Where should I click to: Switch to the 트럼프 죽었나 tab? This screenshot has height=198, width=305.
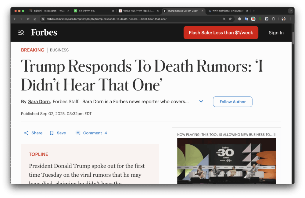(136, 11)
